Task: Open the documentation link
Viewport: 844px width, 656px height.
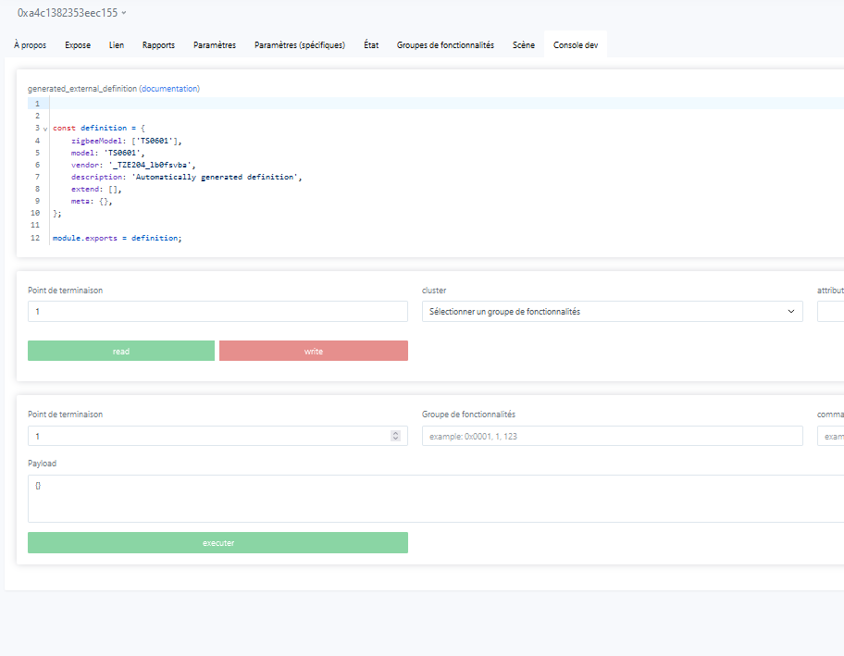Action: point(169,89)
